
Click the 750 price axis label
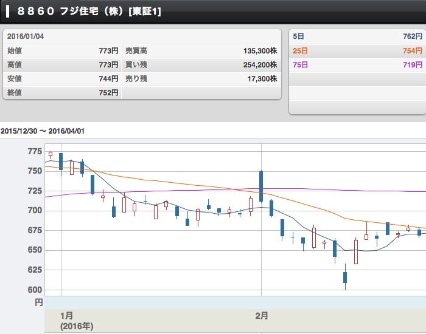click(35, 171)
